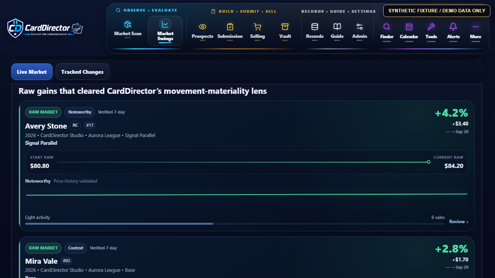Click the #17 tag beside Avery Stone
This screenshot has width=495, height=278.
[90, 125]
